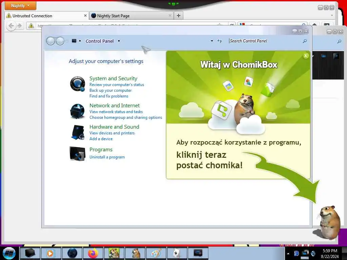Open Back up your computer link
Screen dimensions: 347x260
click(110, 90)
